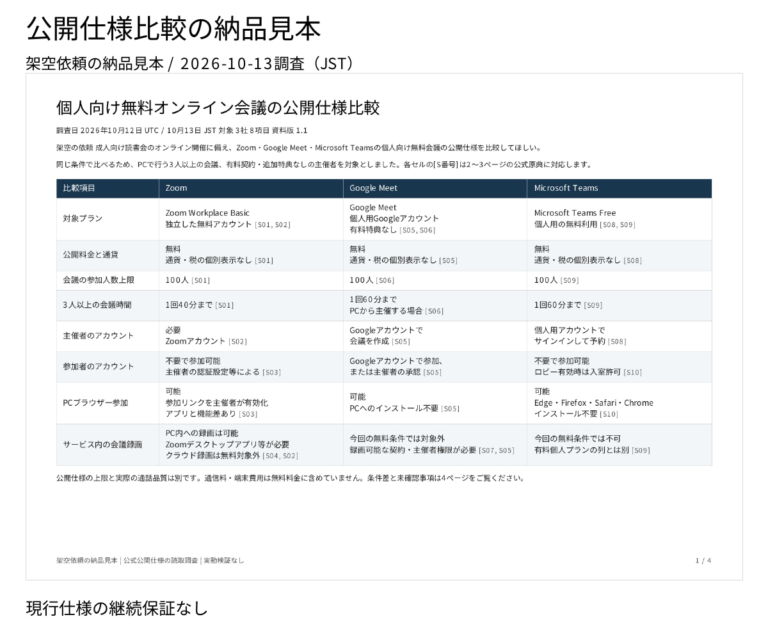Click the row label 公開料金と通貨

[x=108, y=255]
